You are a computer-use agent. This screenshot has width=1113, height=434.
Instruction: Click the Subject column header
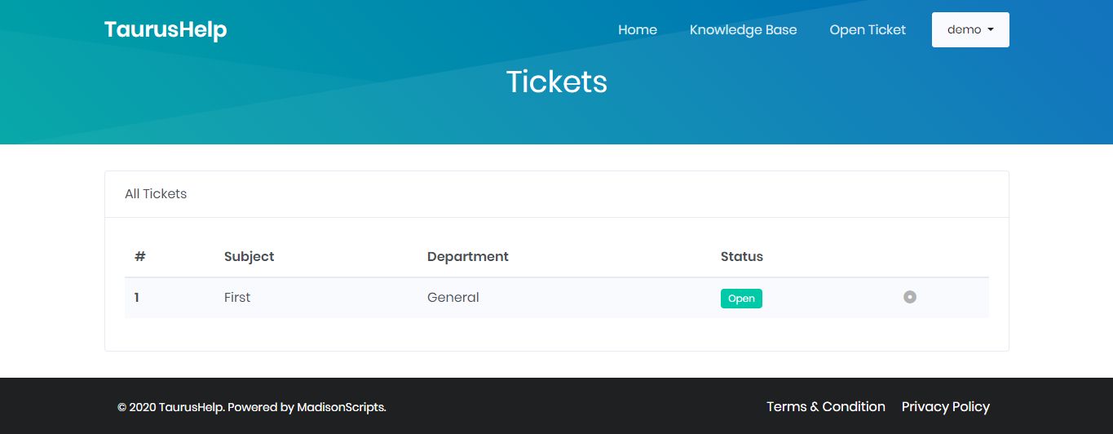(249, 256)
